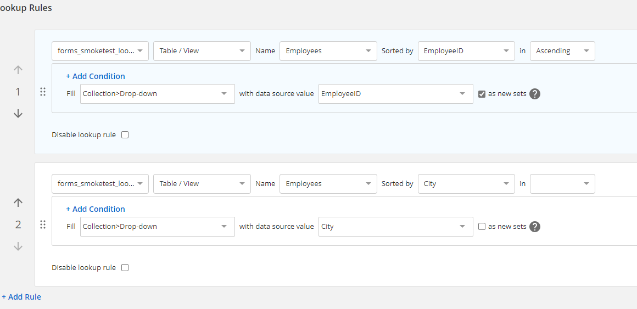
Task: Open rule 2 data source value City field
Action: point(395,227)
